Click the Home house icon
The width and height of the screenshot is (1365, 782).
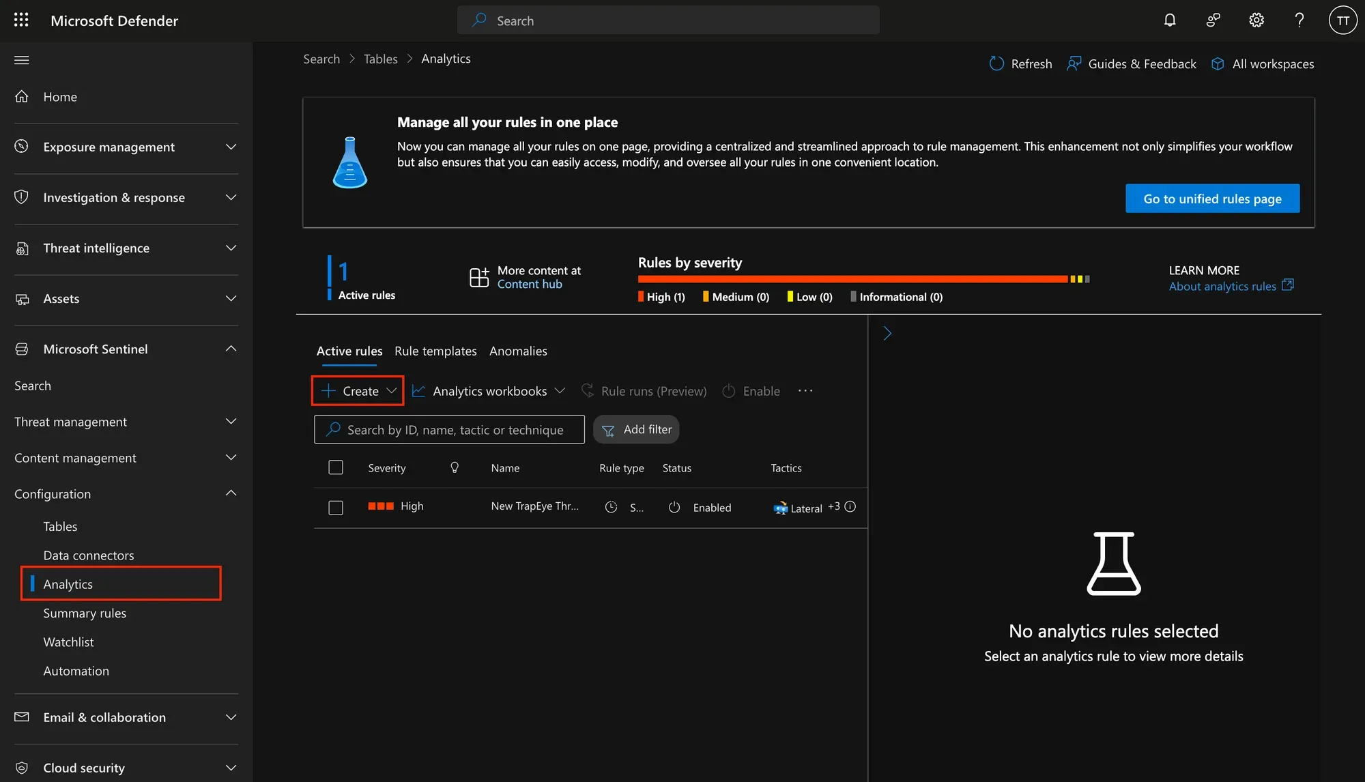tap(22, 96)
